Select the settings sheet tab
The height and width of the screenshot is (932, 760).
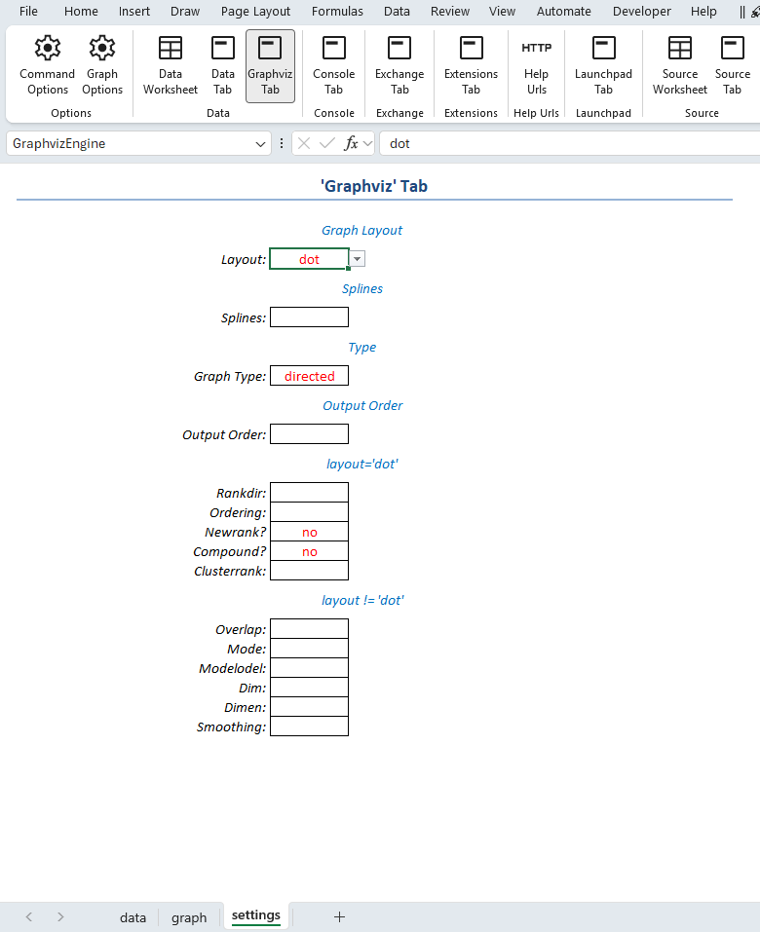click(x=255, y=915)
